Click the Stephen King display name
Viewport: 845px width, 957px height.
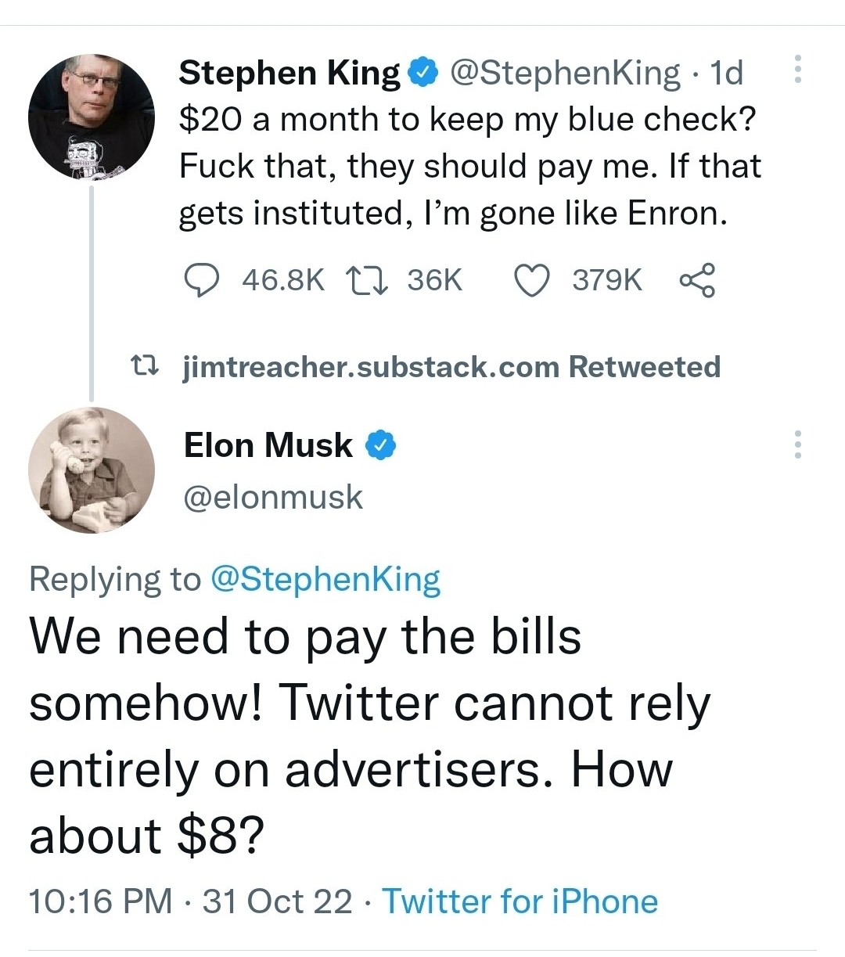[x=289, y=73]
